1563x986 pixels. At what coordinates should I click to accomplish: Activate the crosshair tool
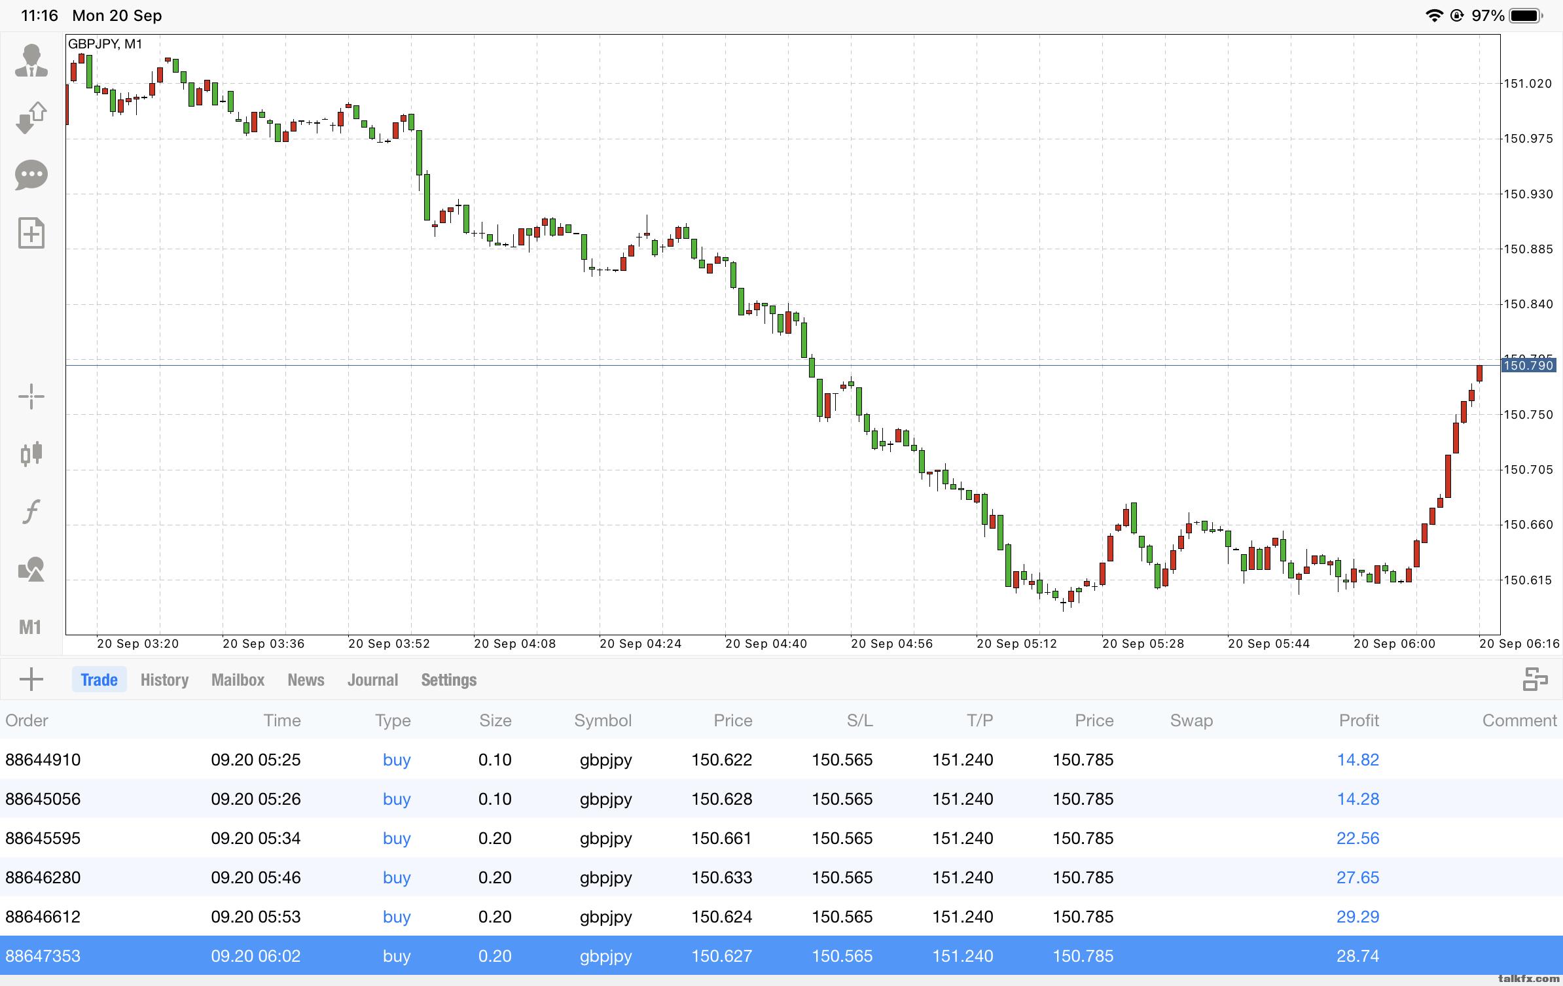(x=31, y=396)
